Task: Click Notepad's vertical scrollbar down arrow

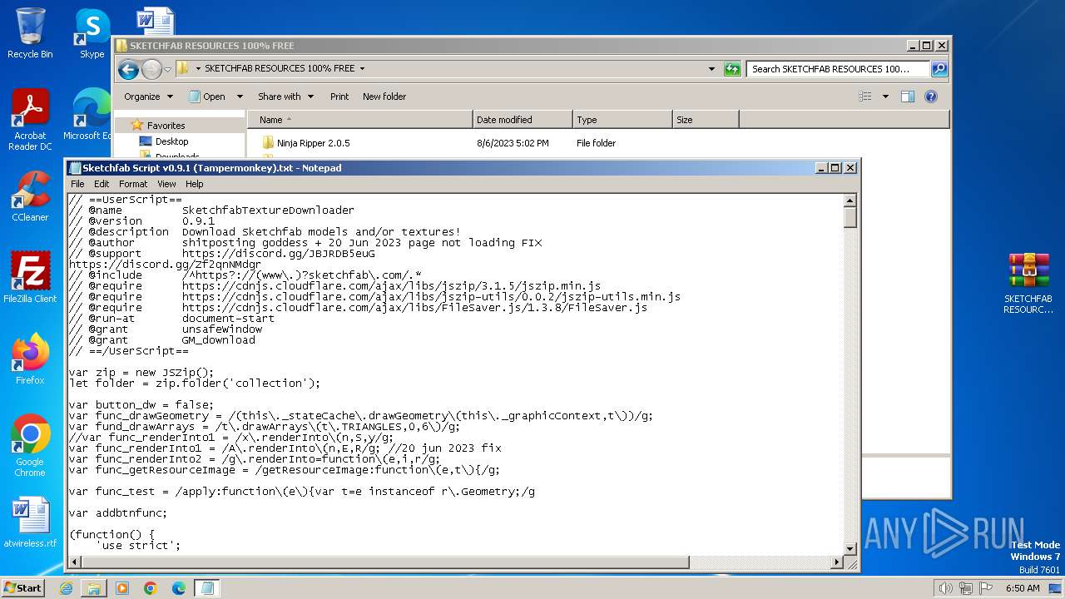Action: coord(850,548)
